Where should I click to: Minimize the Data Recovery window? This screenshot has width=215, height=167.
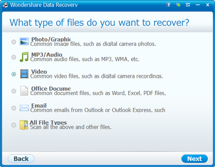[198, 5]
